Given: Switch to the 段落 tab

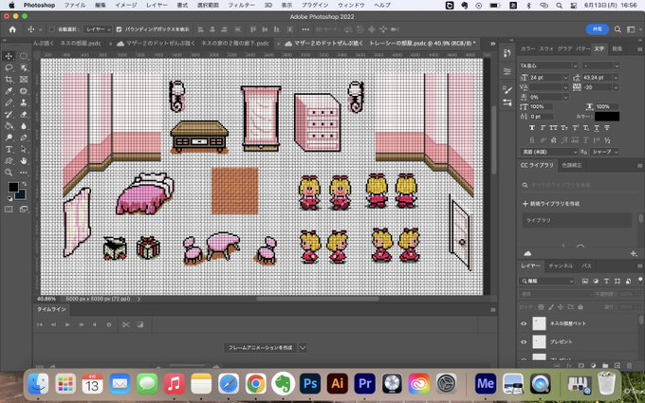Looking at the screenshot, I should (x=617, y=48).
